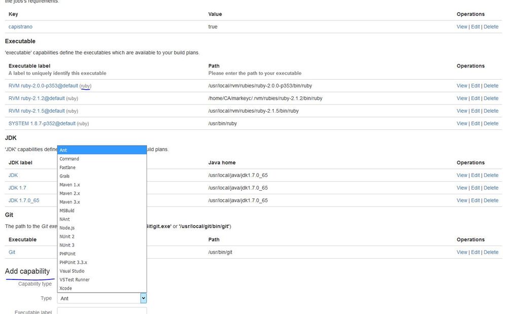
Task: Edit the Git executable capability
Action: 476,252
